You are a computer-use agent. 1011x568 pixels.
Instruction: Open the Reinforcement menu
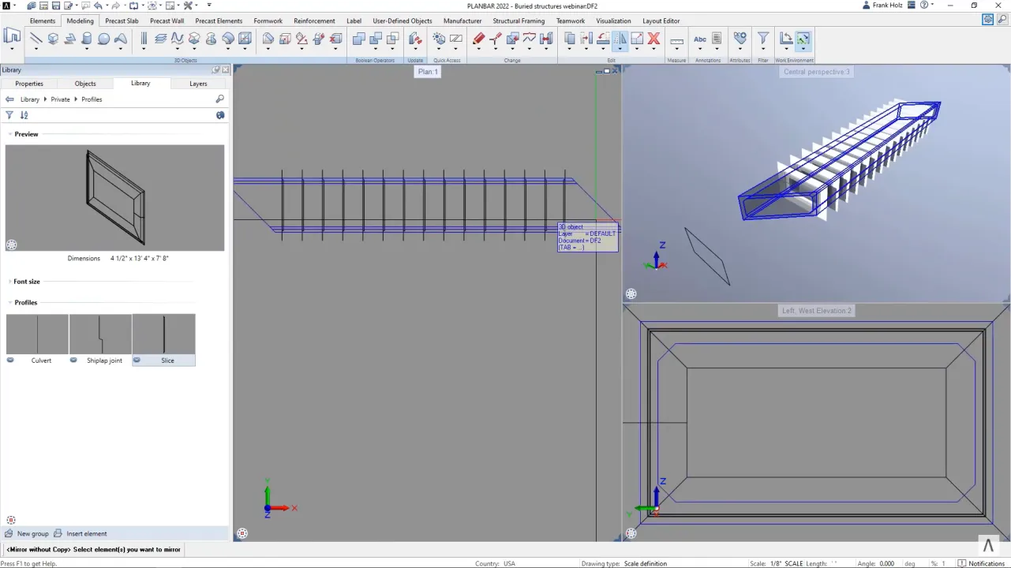[x=314, y=21]
